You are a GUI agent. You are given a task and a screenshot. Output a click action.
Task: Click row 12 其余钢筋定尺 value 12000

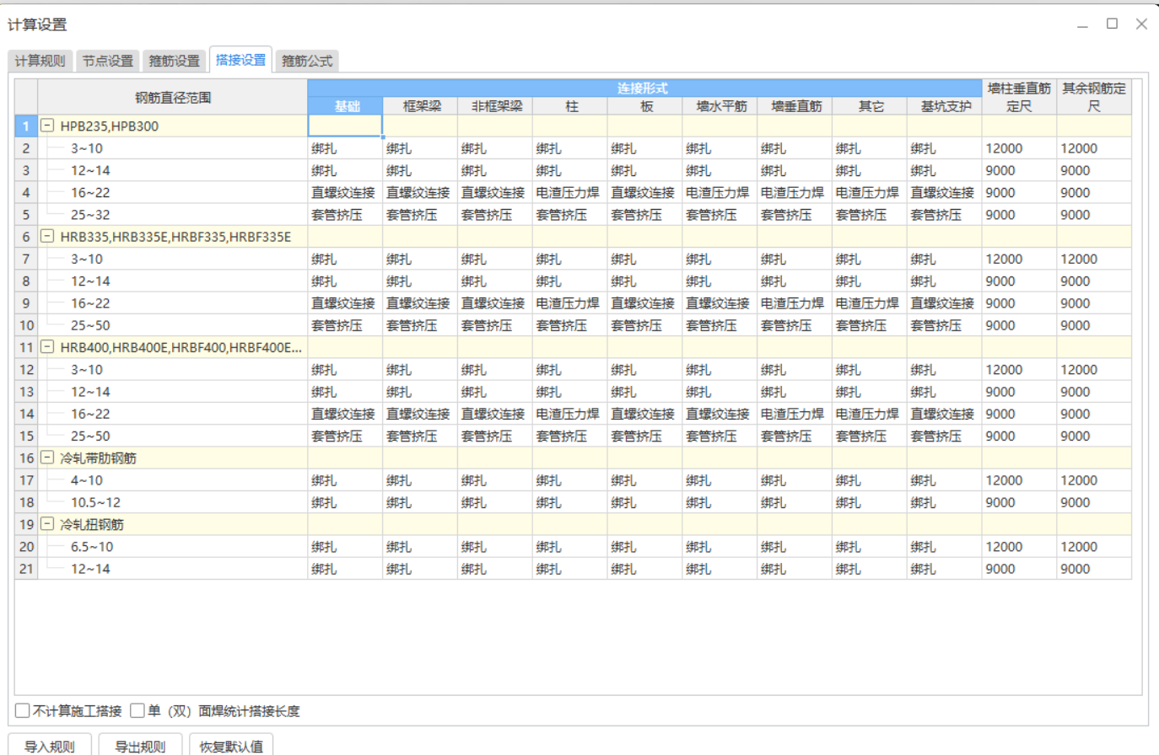point(1094,369)
